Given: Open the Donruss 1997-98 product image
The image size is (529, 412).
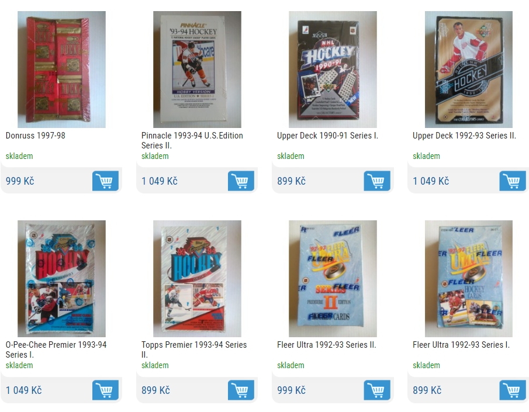Looking at the screenshot, I should click(x=61, y=70).
